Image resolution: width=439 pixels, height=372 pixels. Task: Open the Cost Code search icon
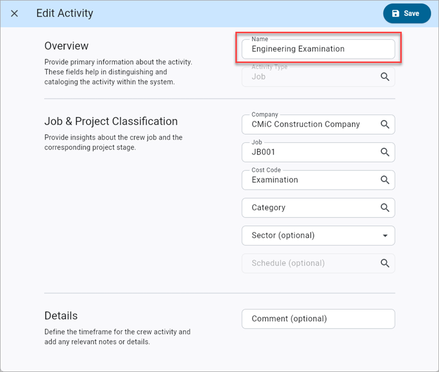point(386,180)
